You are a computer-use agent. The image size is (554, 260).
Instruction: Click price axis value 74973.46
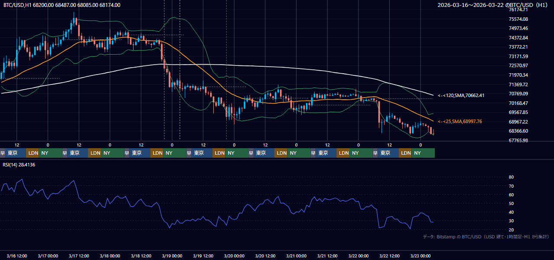(518, 28)
